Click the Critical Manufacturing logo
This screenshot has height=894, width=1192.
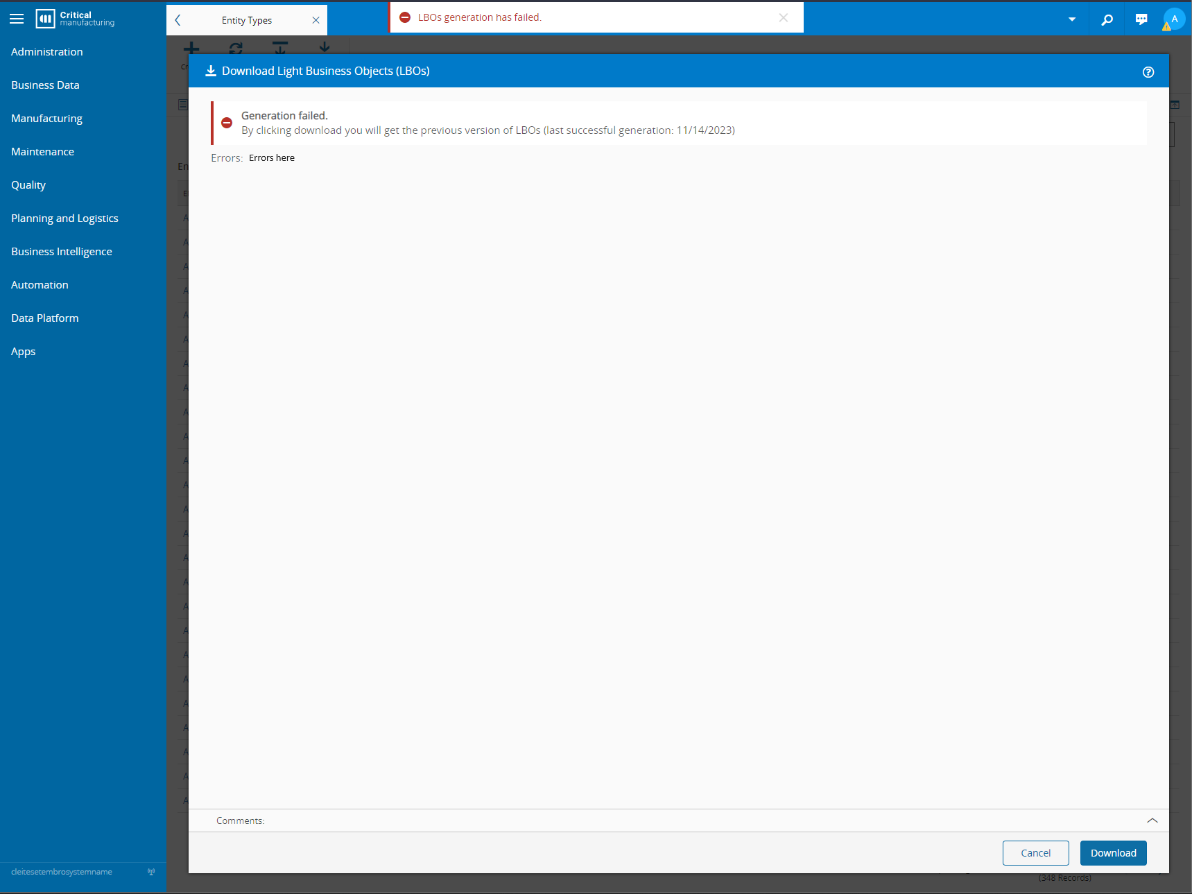pyautogui.click(x=76, y=19)
